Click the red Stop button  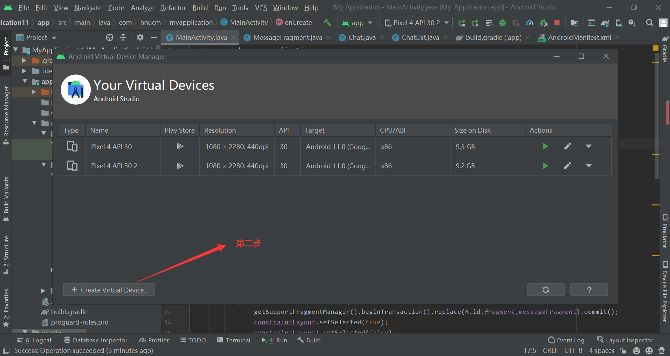[557, 23]
